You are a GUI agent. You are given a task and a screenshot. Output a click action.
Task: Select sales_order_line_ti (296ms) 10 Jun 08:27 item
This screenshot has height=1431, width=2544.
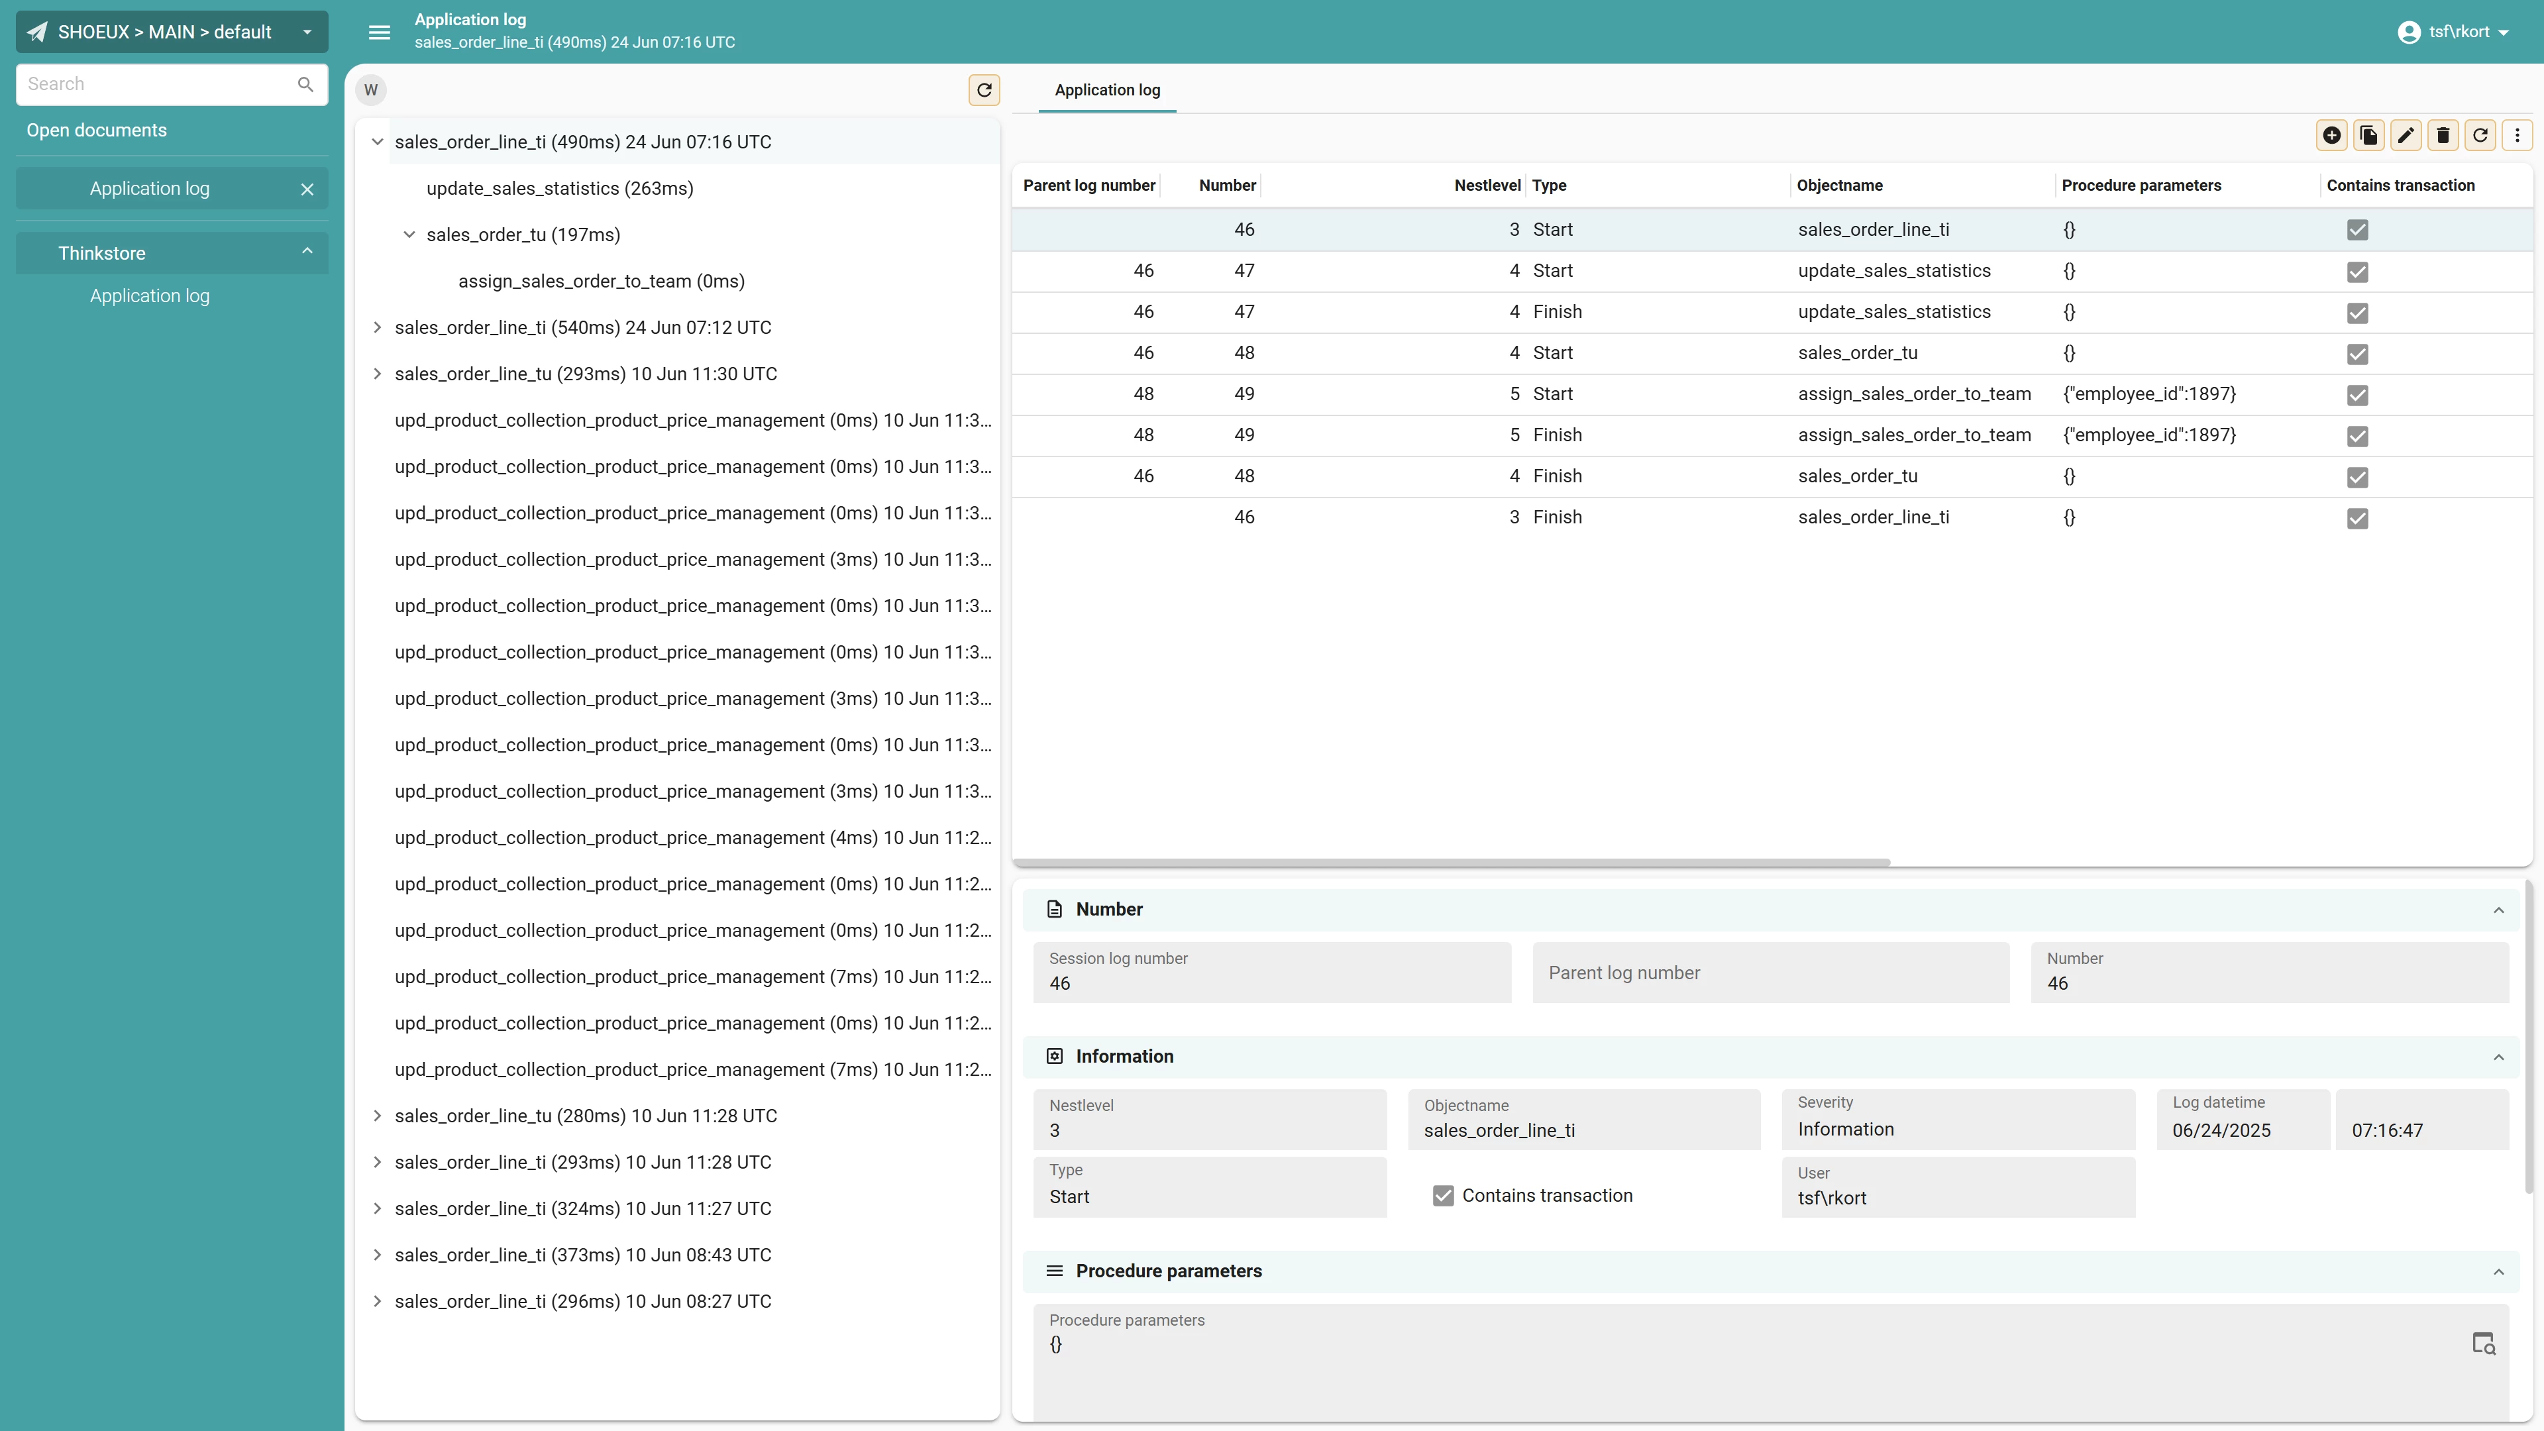(583, 1302)
